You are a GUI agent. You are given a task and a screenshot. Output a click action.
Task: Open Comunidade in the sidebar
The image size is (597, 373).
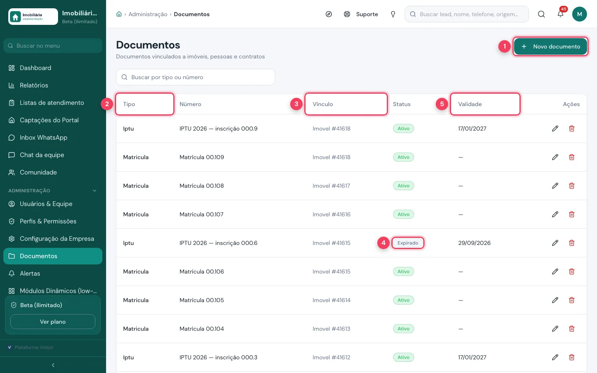coord(53,172)
